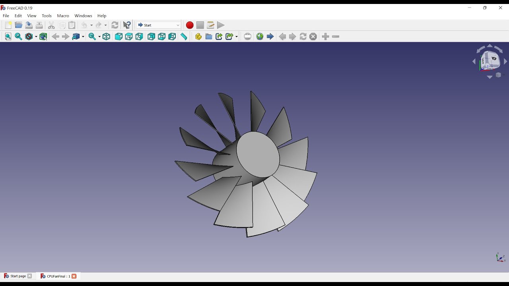Click the Print icon
Image resolution: width=509 pixels, height=286 pixels.
(39, 25)
